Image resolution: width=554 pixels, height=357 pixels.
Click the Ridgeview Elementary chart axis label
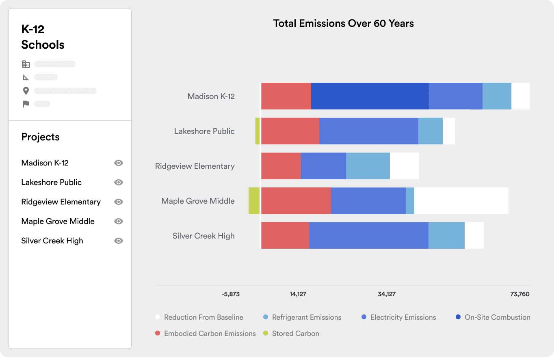click(195, 166)
